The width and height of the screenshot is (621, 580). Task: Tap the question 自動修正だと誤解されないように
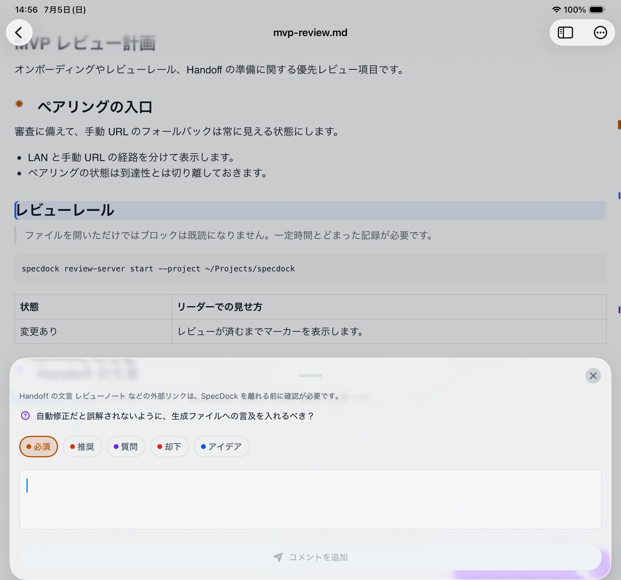point(175,416)
